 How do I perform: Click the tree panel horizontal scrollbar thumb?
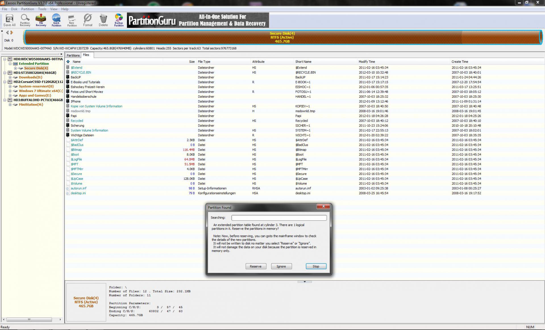[x=29, y=319]
